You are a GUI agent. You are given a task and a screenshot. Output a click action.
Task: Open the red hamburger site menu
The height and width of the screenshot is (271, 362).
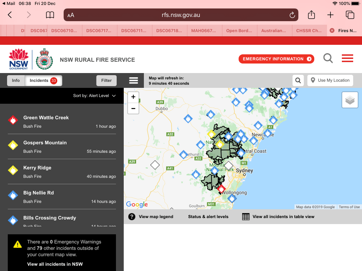pyautogui.click(x=348, y=59)
